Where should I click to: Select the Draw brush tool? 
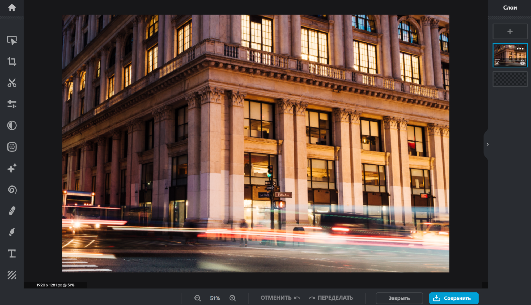(x=12, y=232)
